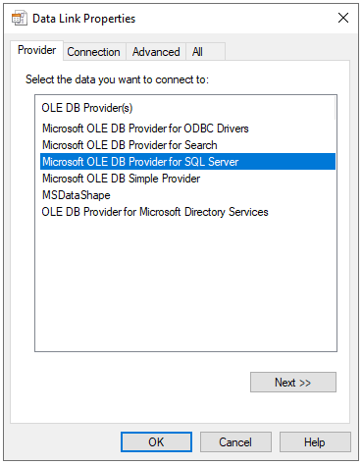Choose OLE DB Provider for Microsoft Directory Services
This screenshot has height=465, width=362.
pyautogui.click(x=187, y=212)
